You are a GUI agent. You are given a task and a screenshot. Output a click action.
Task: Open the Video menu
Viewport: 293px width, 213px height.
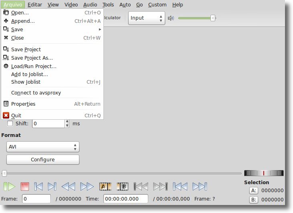tap(71, 4)
